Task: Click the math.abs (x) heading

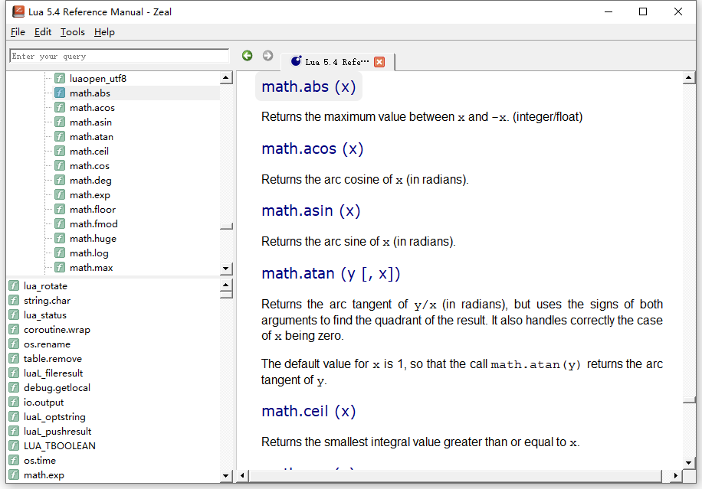Action: tap(309, 86)
